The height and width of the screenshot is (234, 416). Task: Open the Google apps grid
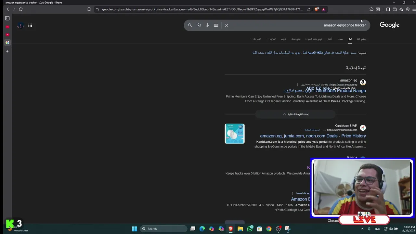click(30, 25)
